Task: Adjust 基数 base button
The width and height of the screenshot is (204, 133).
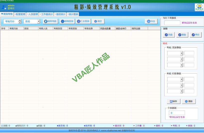Action: tap(182, 35)
